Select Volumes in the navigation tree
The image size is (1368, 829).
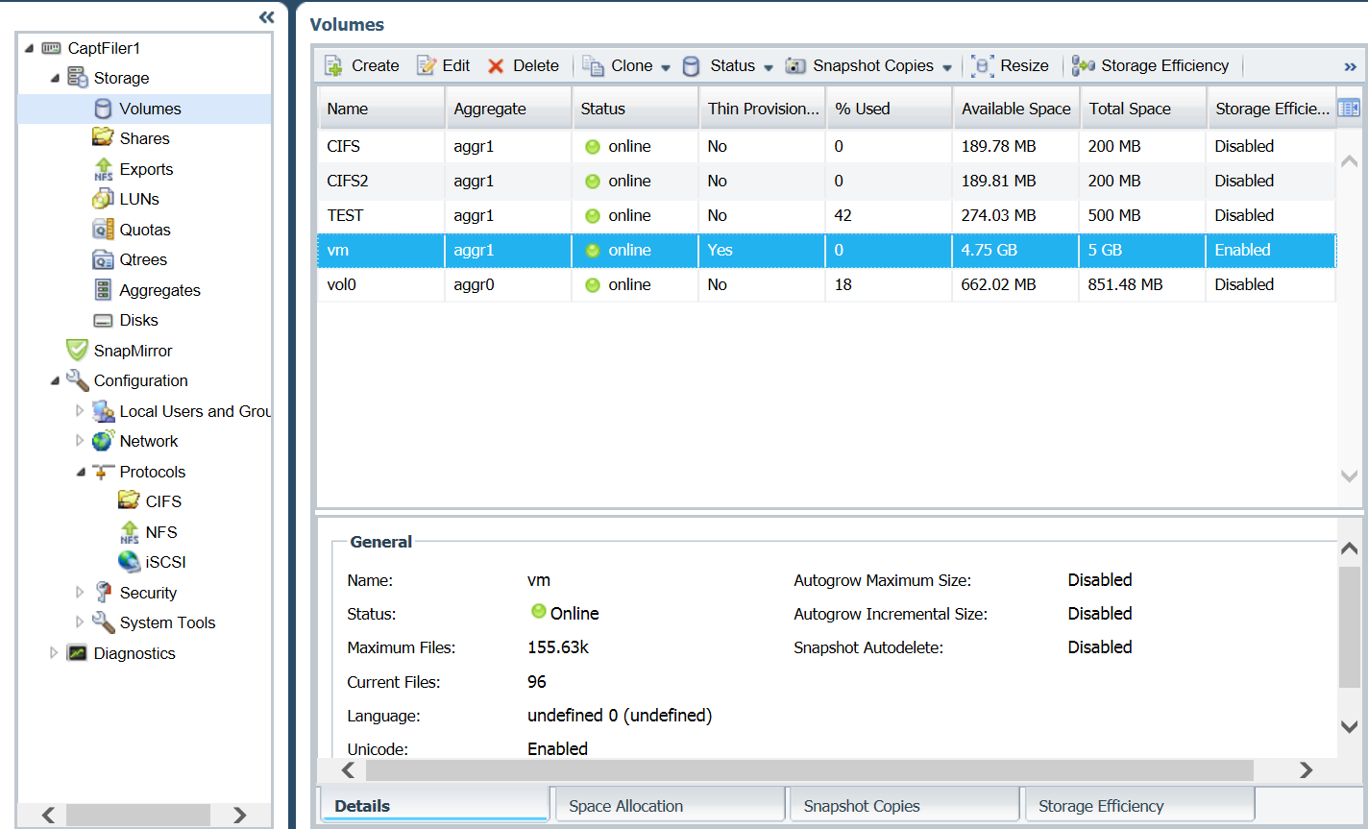point(150,109)
